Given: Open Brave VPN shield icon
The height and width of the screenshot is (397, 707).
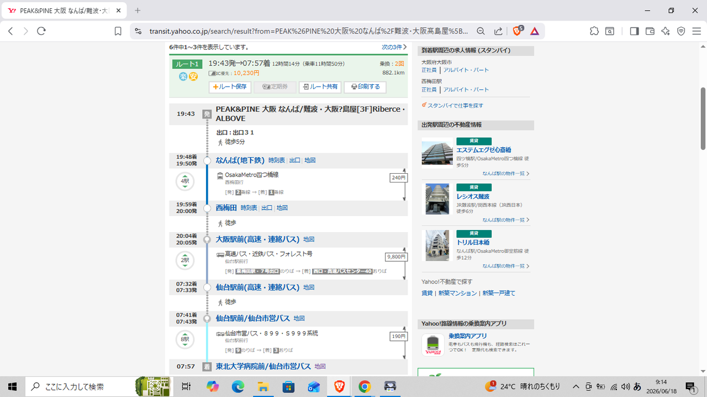Looking at the screenshot, I should click(681, 31).
